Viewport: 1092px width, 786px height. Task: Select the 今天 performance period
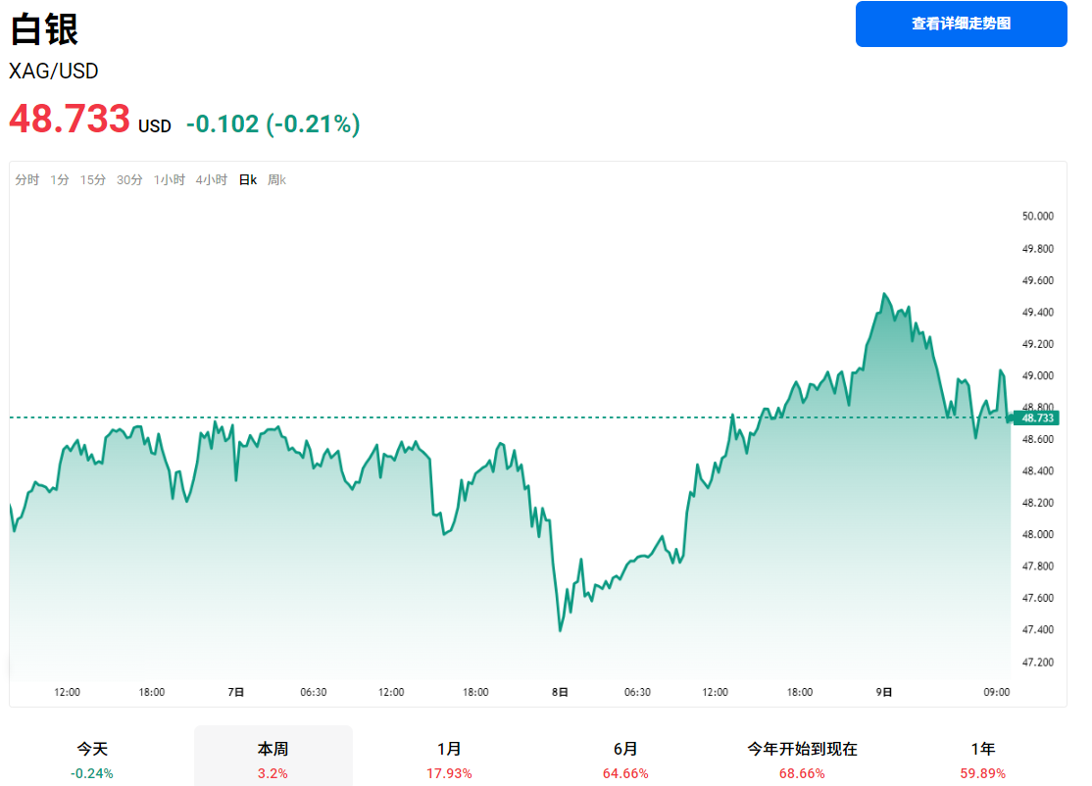pyautogui.click(x=92, y=759)
